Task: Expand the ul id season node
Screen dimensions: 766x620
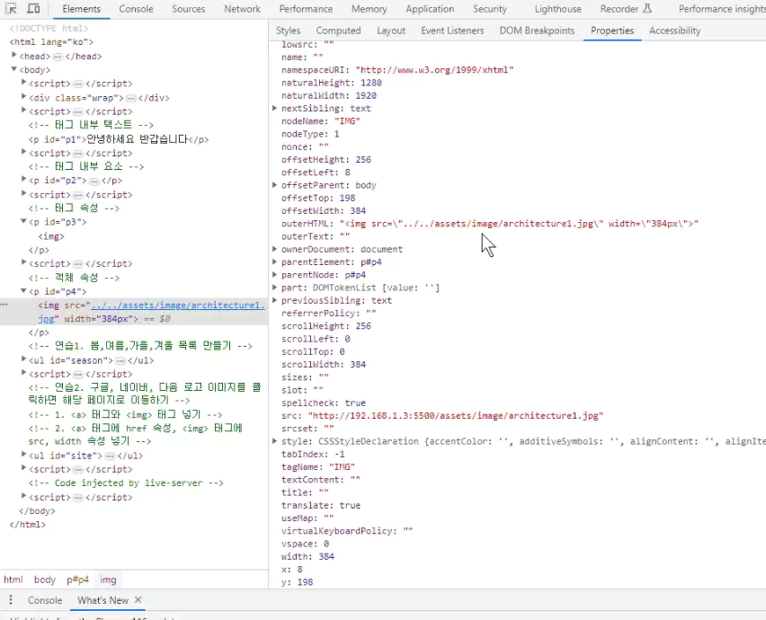Action: (x=24, y=359)
